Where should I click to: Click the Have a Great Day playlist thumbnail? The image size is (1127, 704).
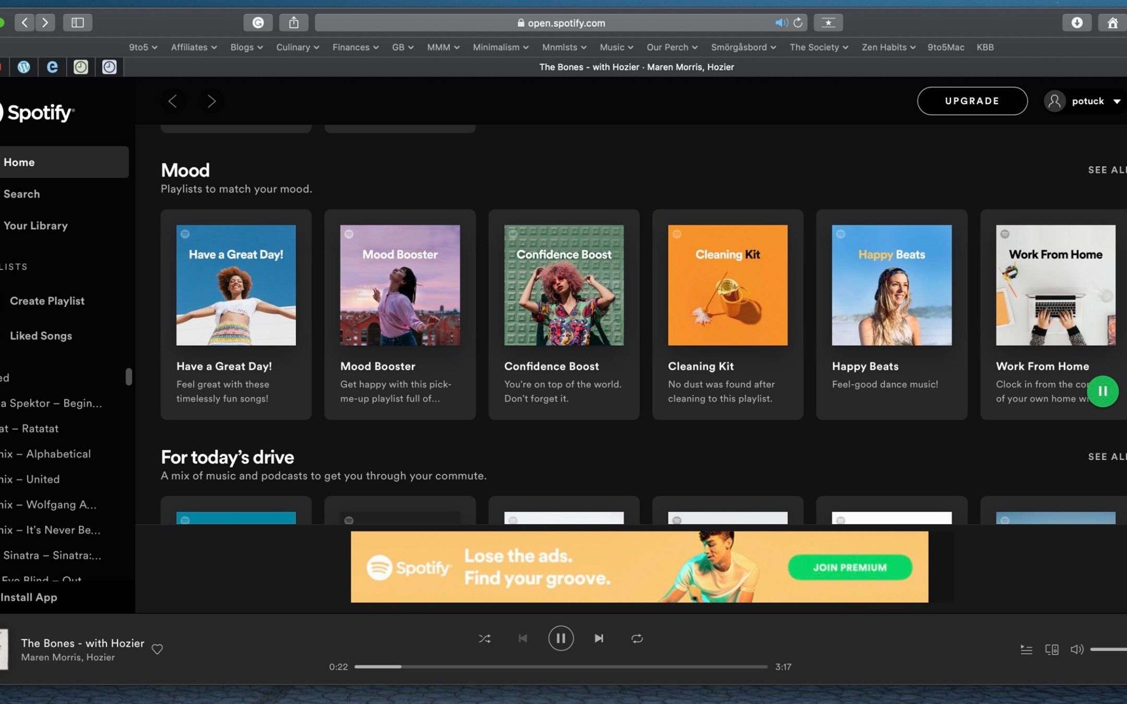tap(235, 285)
